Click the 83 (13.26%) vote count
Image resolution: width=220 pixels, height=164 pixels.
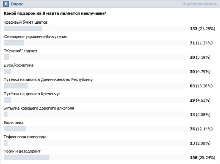(x=201, y=86)
